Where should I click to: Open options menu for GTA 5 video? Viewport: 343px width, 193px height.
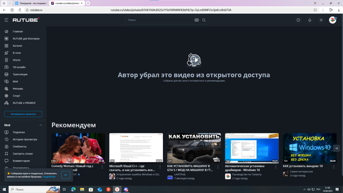218,167
